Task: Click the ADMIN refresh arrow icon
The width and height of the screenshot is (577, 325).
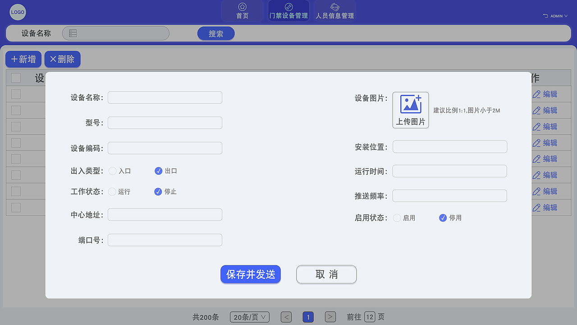Action: point(545,16)
